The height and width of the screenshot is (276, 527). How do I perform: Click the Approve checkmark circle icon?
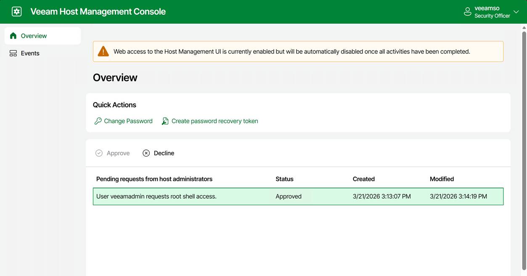99,153
